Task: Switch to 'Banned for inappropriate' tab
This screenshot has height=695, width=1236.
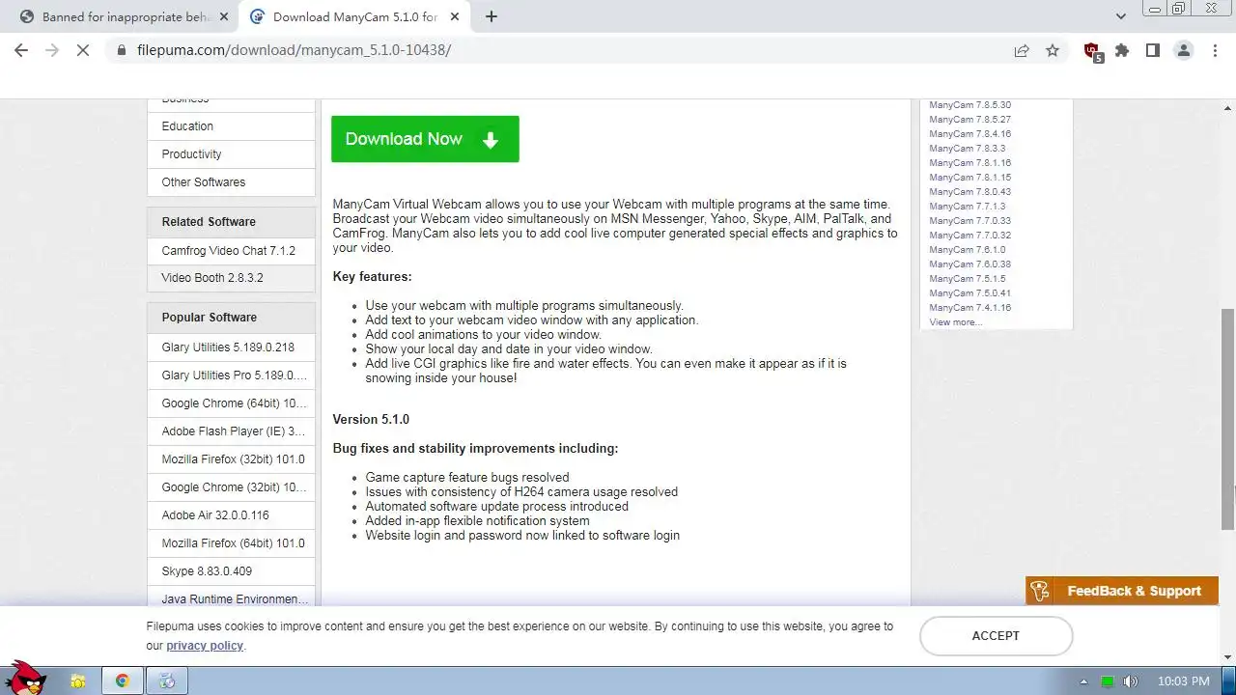Action: pos(122,16)
